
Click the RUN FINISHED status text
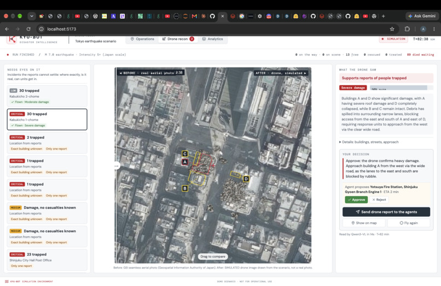coord(24,55)
